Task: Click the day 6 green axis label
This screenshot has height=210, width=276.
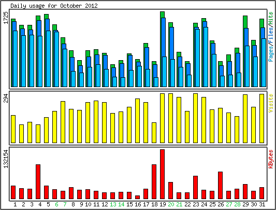Action: 56,204
